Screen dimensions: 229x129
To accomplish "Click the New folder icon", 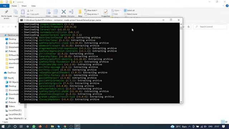I will point(80,12).
